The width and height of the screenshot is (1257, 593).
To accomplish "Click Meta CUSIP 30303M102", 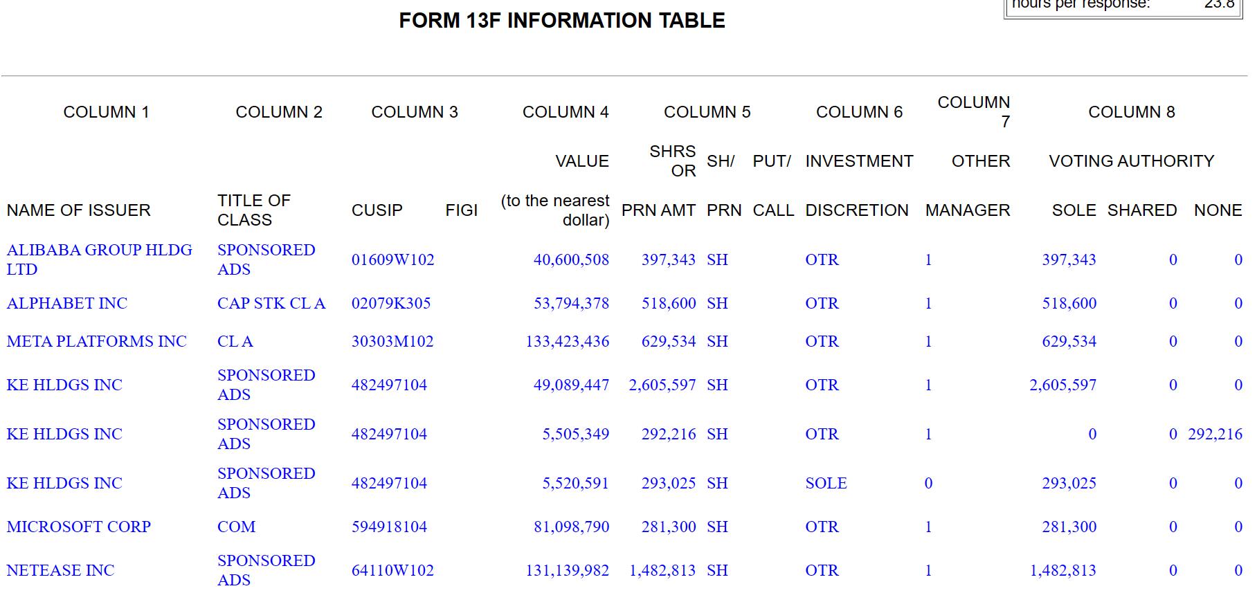I will point(392,341).
